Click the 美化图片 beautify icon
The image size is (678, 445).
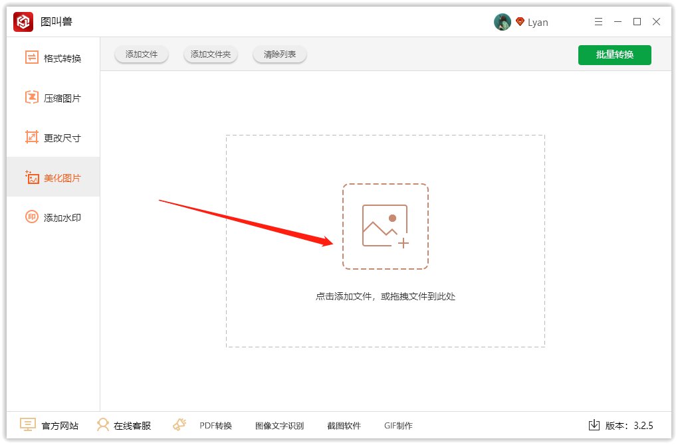32,178
